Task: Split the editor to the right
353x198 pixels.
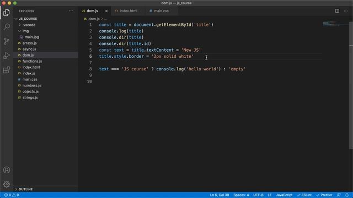Action: tap(337, 11)
